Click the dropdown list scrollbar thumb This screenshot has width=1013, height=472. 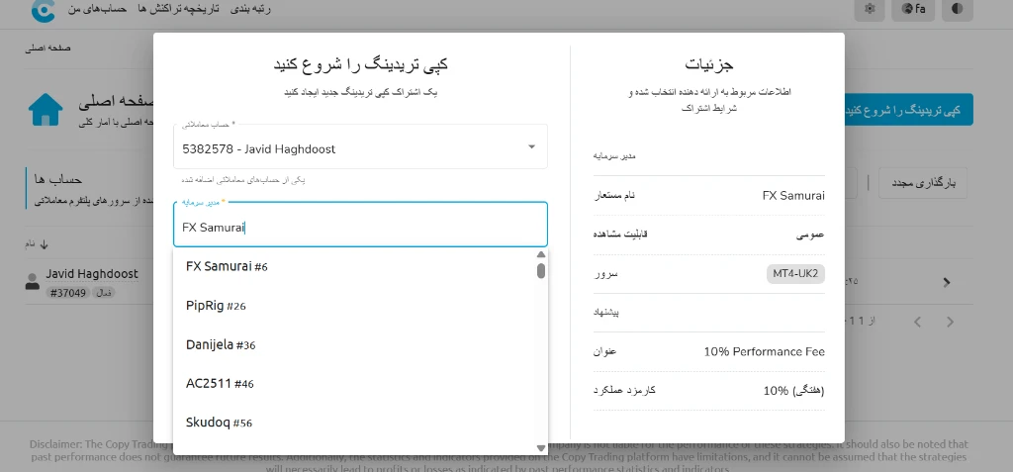[x=541, y=270]
